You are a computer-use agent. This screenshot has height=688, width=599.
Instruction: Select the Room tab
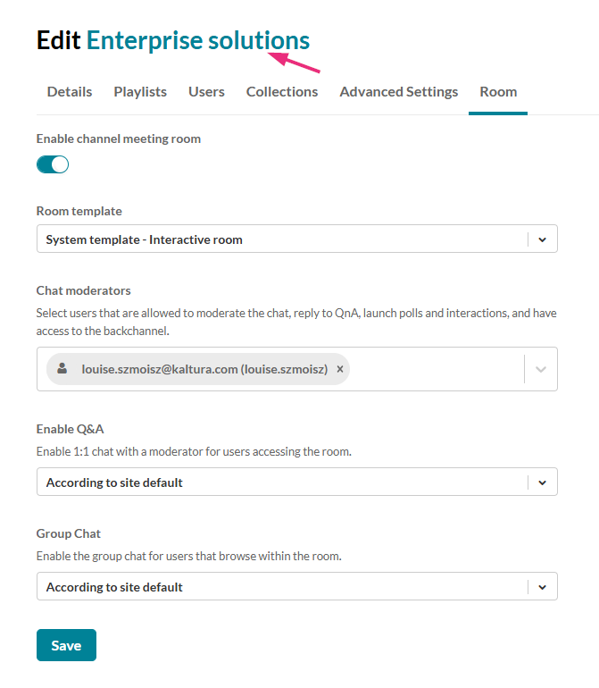click(498, 92)
